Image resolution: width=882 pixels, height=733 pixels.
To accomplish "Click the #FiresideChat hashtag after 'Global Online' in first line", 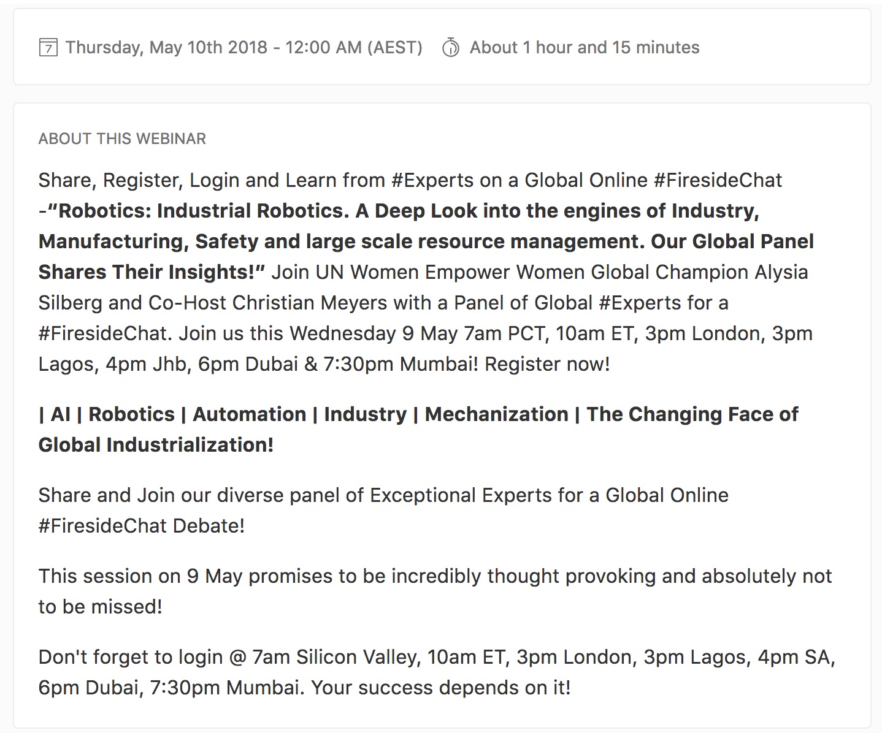I will pyautogui.click(x=718, y=180).
